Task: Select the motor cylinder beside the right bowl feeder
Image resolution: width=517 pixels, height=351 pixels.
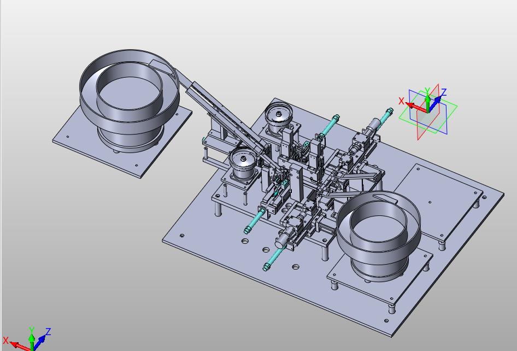Action: 286,237
